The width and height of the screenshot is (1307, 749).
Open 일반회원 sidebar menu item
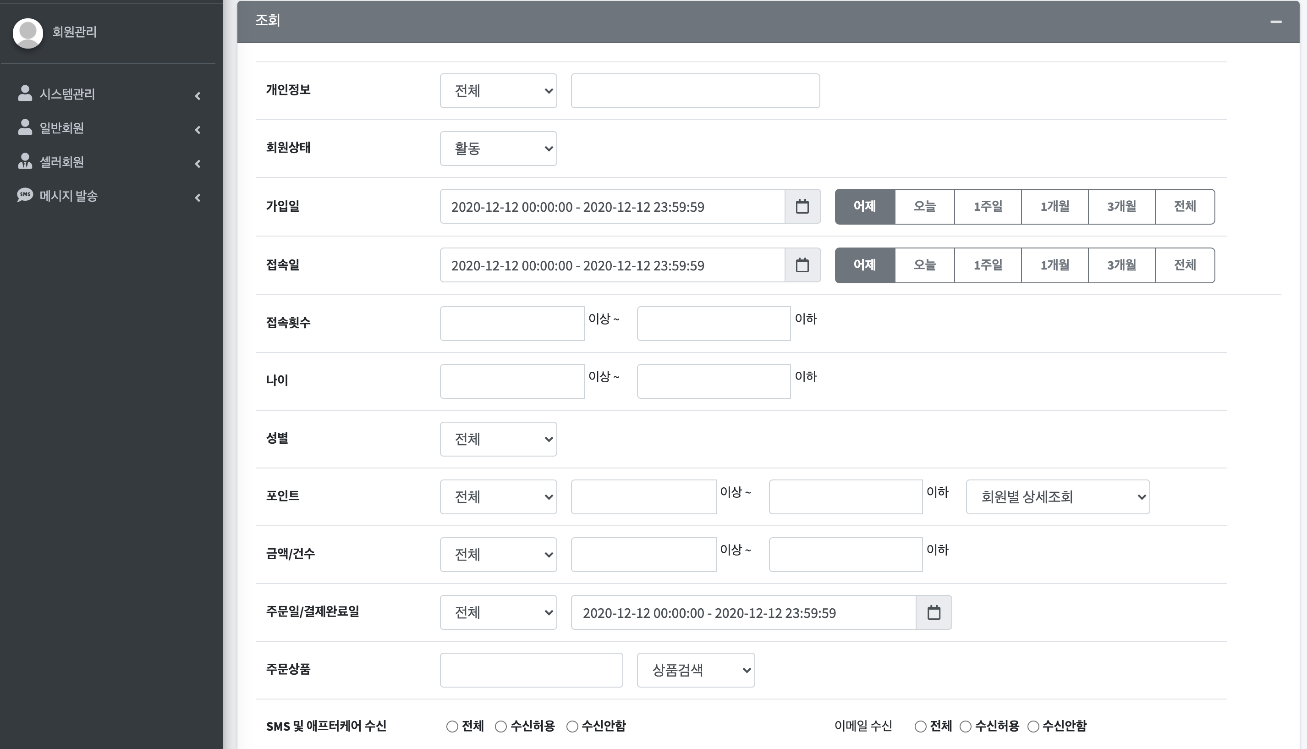tap(108, 128)
